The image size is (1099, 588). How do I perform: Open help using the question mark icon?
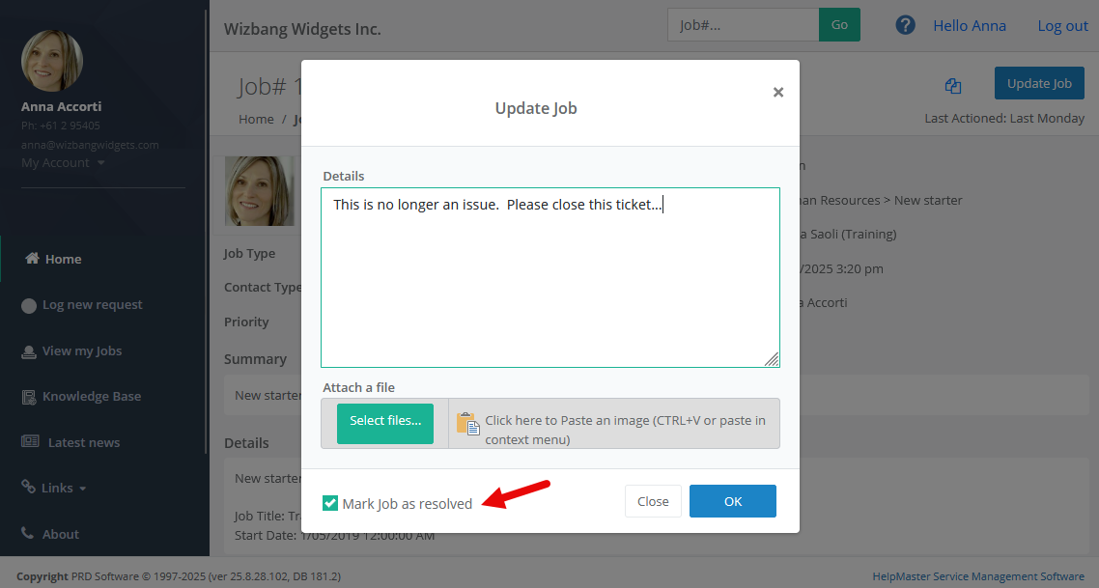click(x=905, y=24)
